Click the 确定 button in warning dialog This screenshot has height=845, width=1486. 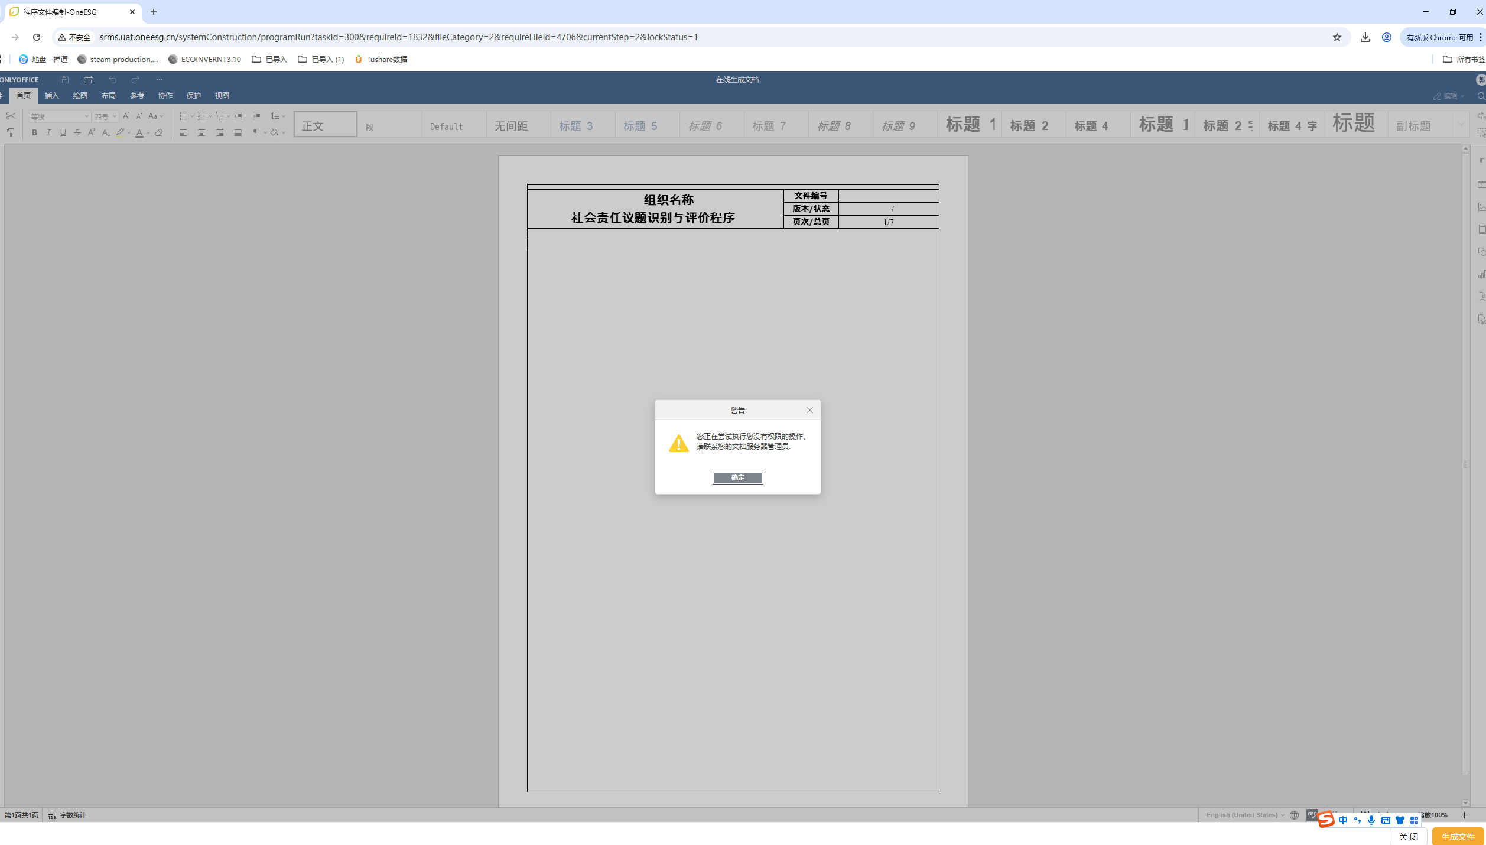coord(737,477)
